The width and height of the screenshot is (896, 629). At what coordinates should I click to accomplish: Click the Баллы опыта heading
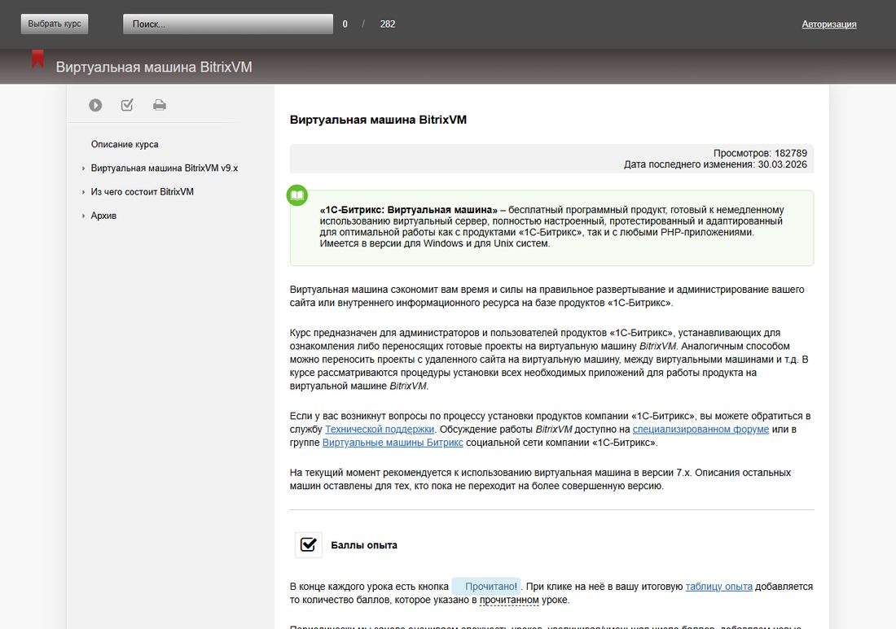364,545
